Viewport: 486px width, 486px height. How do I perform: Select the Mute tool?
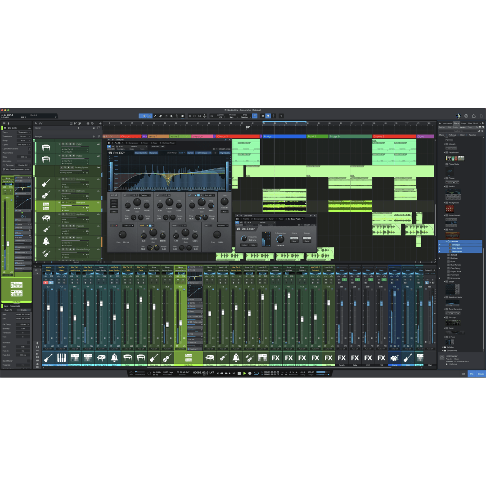[x=171, y=116]
